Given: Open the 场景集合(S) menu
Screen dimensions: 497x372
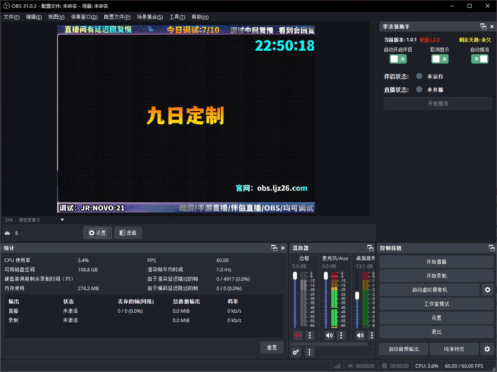Looking at the screenshot, I should pyautogui.click(x=150, y=17).
